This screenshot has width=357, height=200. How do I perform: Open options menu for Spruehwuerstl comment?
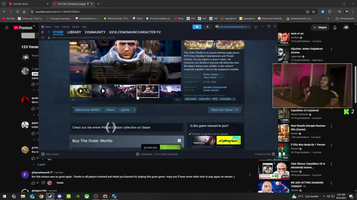[250, 175]
